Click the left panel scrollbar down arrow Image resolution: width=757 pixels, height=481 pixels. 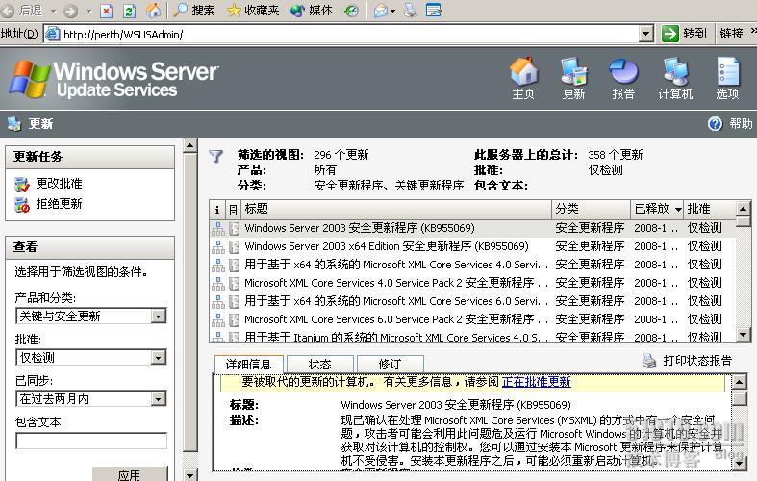[x=190, y=474]
